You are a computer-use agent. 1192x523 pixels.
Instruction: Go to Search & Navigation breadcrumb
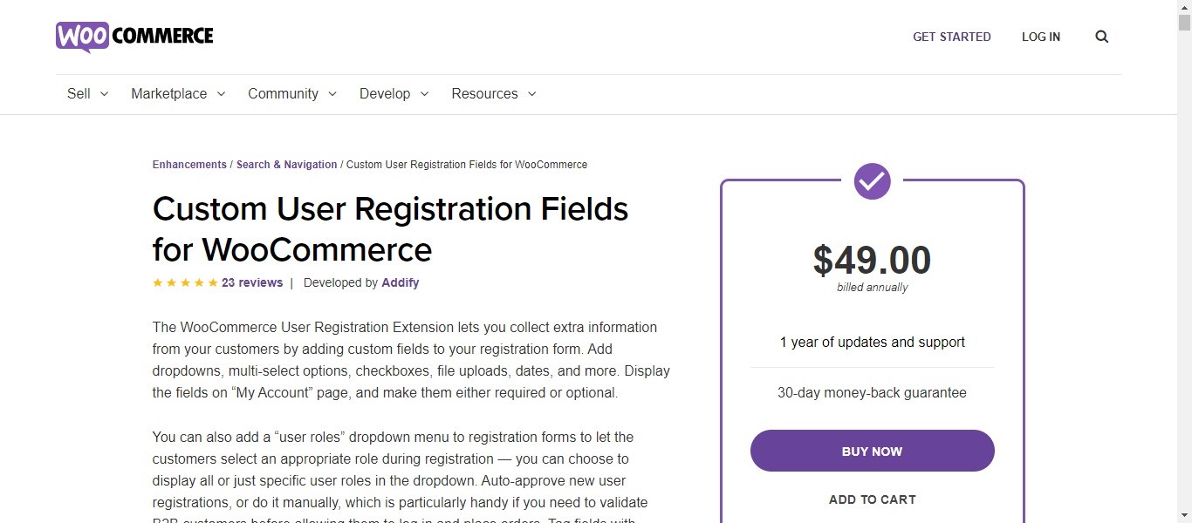click(x=286, y=165)
